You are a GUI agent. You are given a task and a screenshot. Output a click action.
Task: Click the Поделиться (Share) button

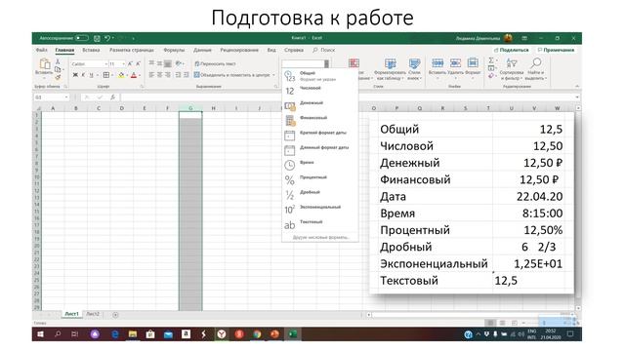tap(512, 50)
